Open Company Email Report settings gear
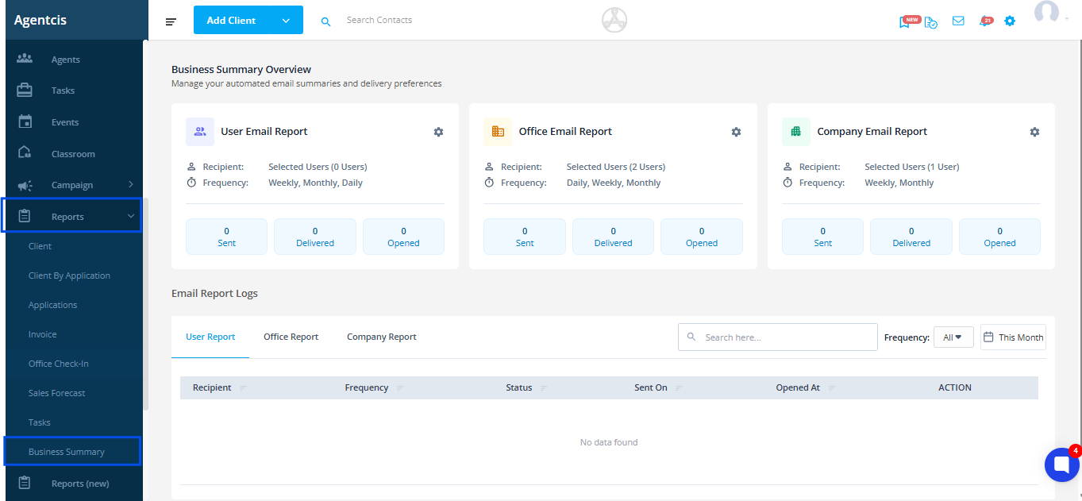 (x=1034, y=132)
